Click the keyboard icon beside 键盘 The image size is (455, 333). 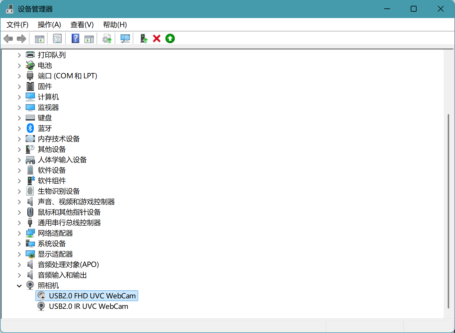pyautogui.click(x=30, y=118)
